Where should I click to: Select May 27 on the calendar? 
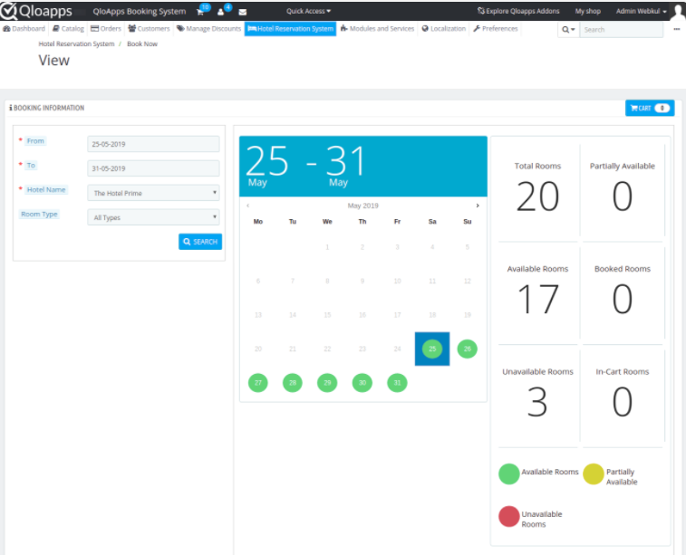click(258, 383)
